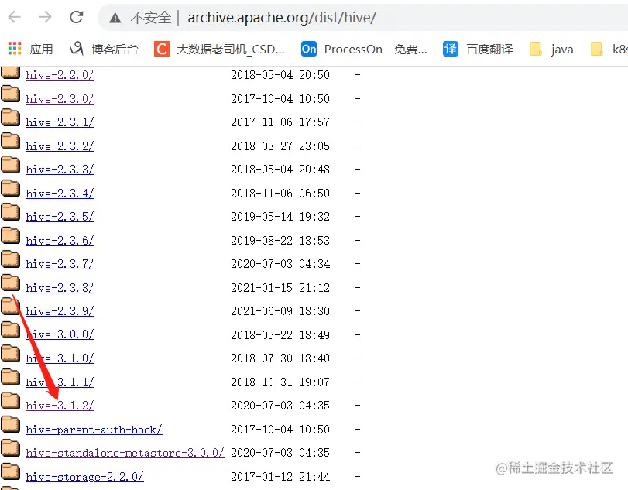Click the date 2020-07-03 04:35 of hive-3.1.2/
The width and height of the screenshot is (628, 490).
[x=280, y=406]
